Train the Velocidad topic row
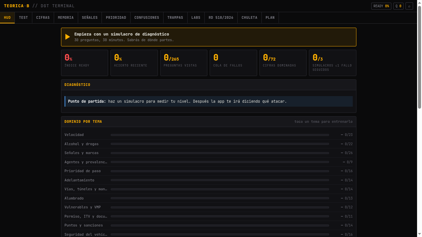422x237 pixels. (209, 135)
